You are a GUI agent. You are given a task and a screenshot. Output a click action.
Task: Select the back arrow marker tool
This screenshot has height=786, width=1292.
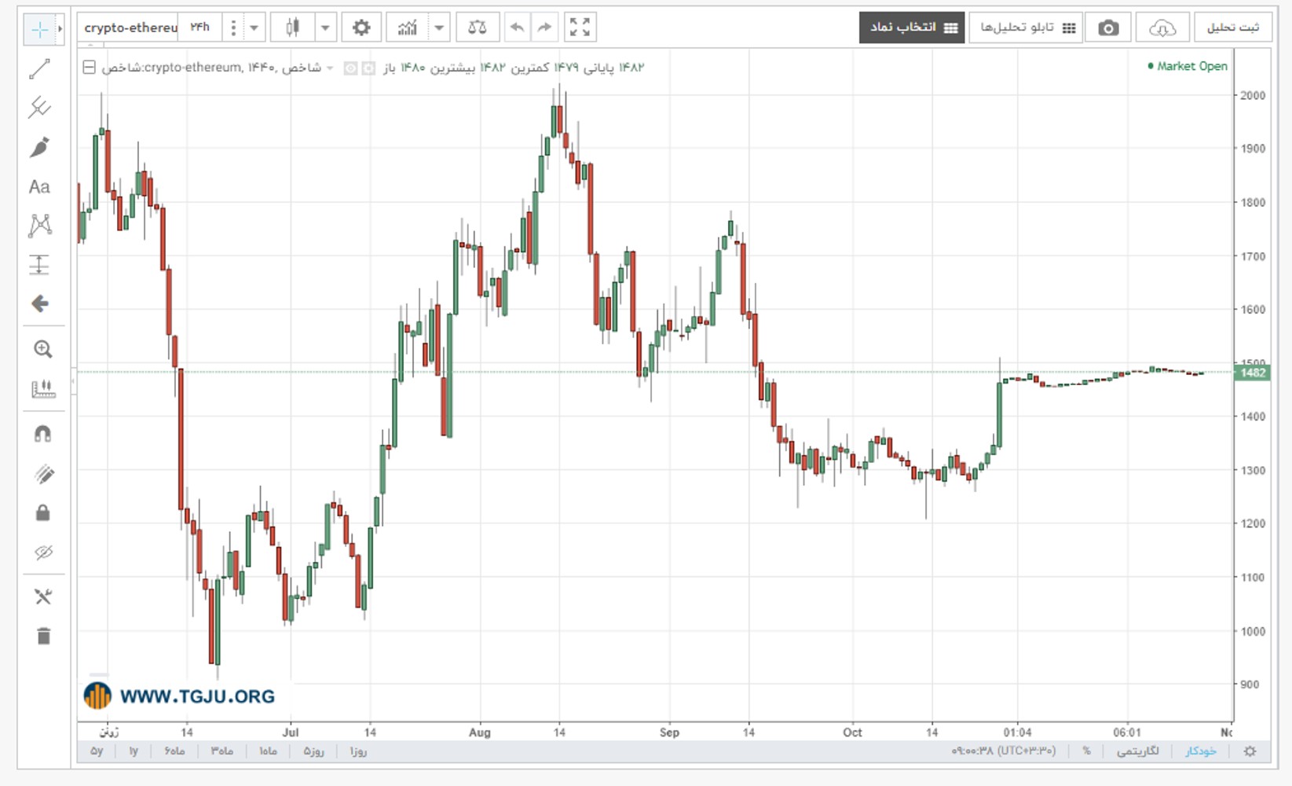[x=39, y=304]
